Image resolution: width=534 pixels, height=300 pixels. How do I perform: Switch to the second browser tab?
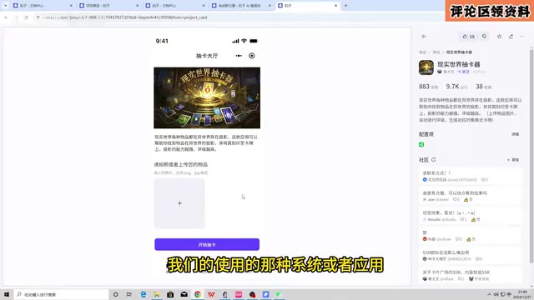tap(108, 6)
